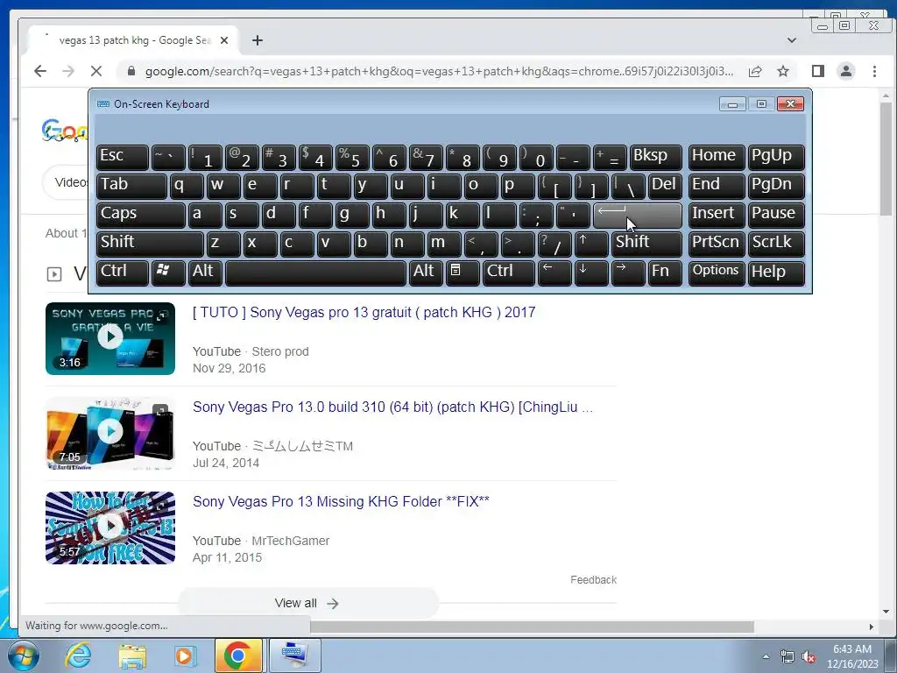Tap the Tab key on On-Screen Keyboard
Image resolution: width=897 pixels, height=673 pixels.
coord(131,186)
